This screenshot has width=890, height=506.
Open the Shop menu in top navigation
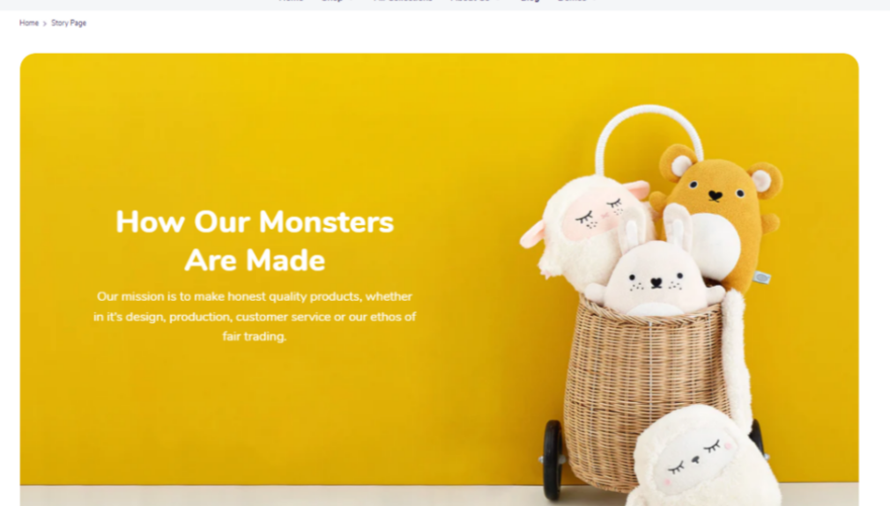click(332, 1)
